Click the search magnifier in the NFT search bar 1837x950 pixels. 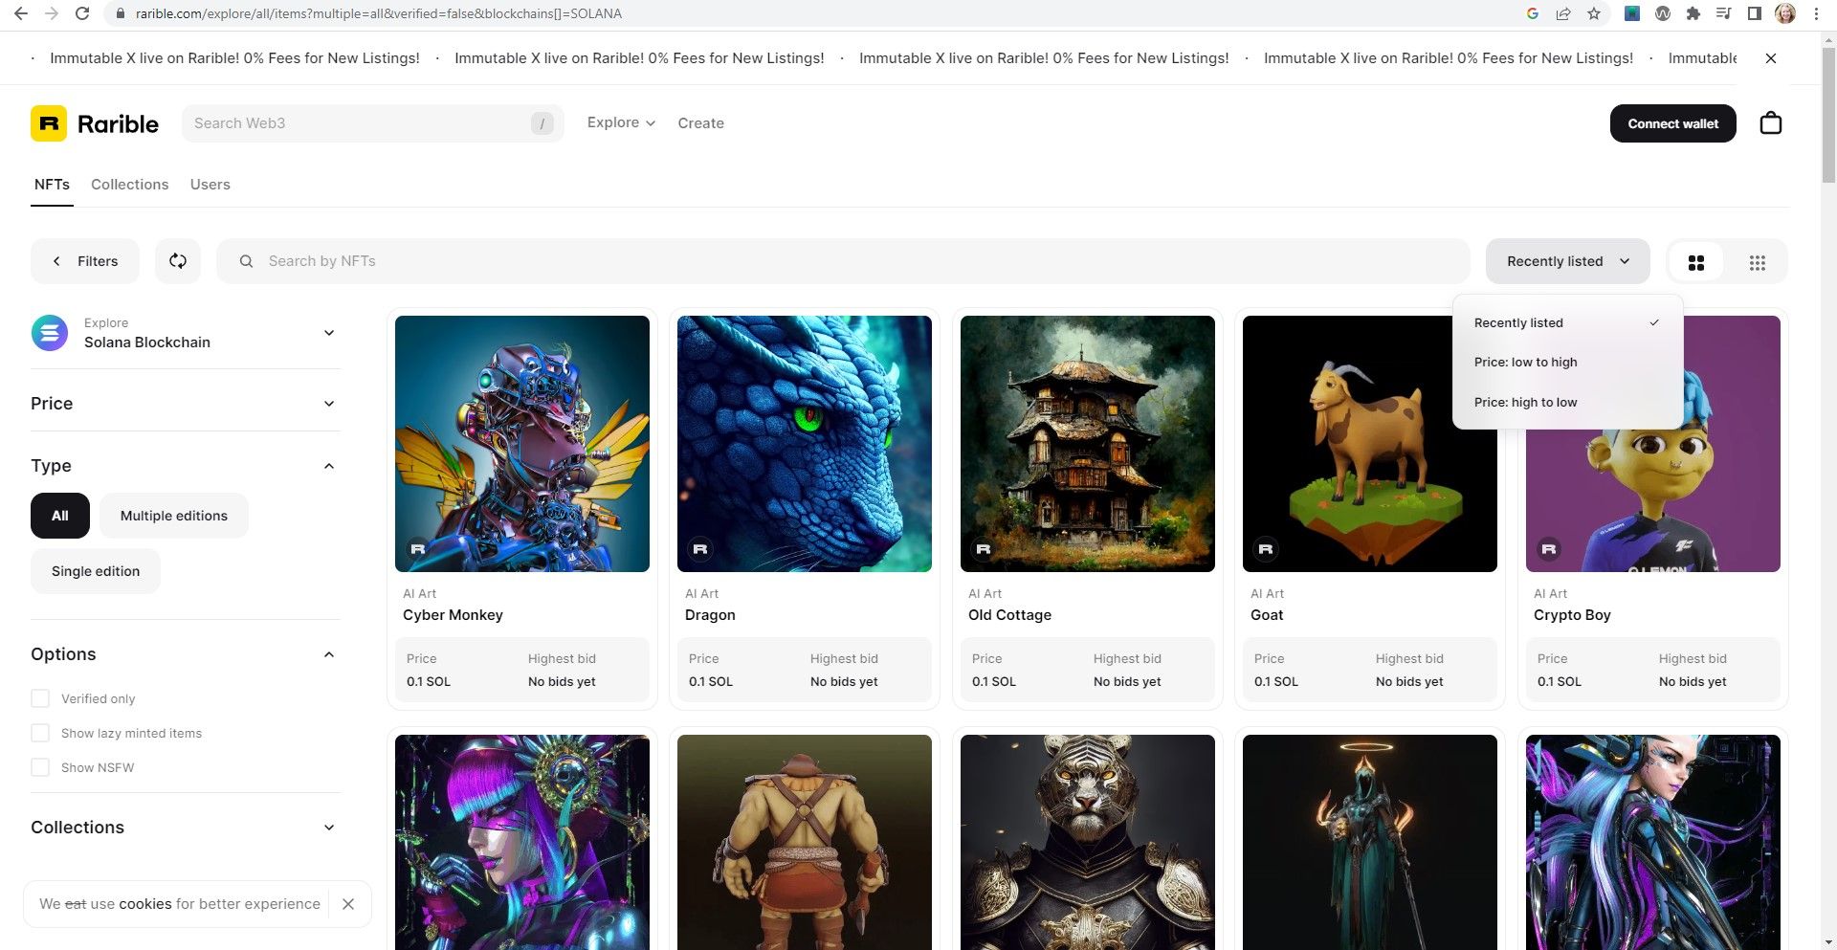coord(246,260)
